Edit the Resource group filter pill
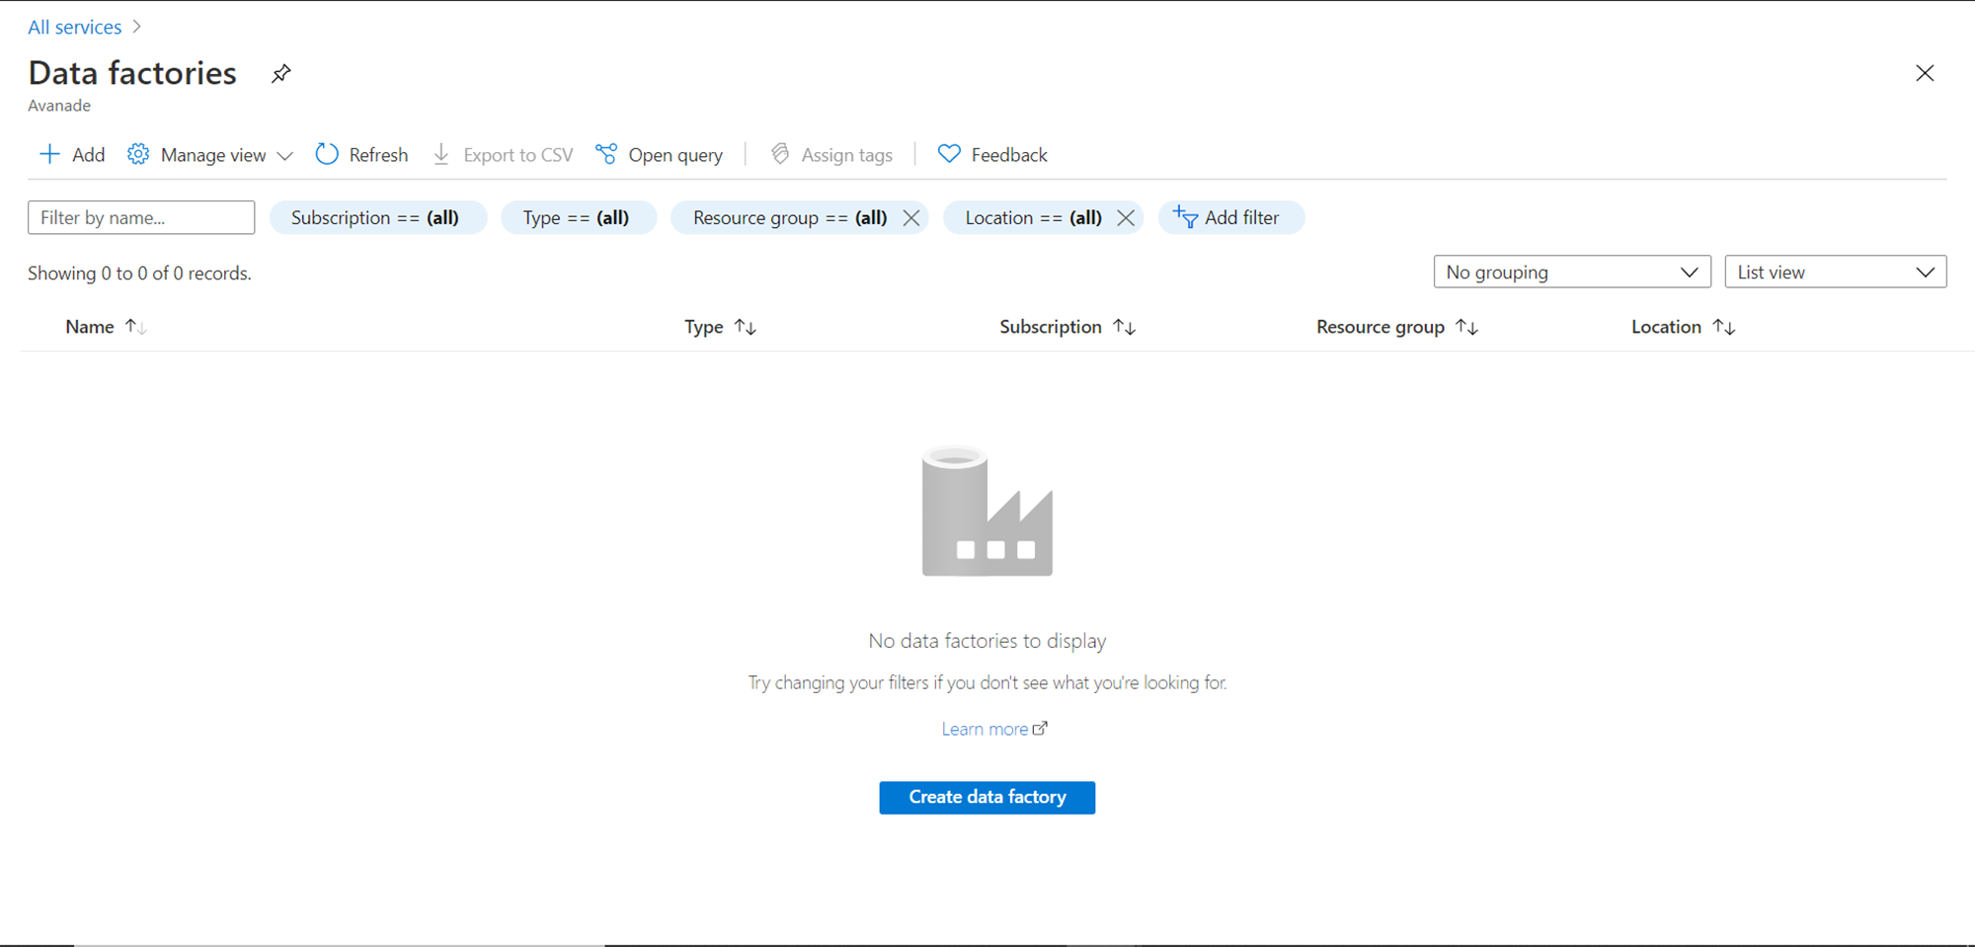Screen dimensions: 1975x947 789,217
